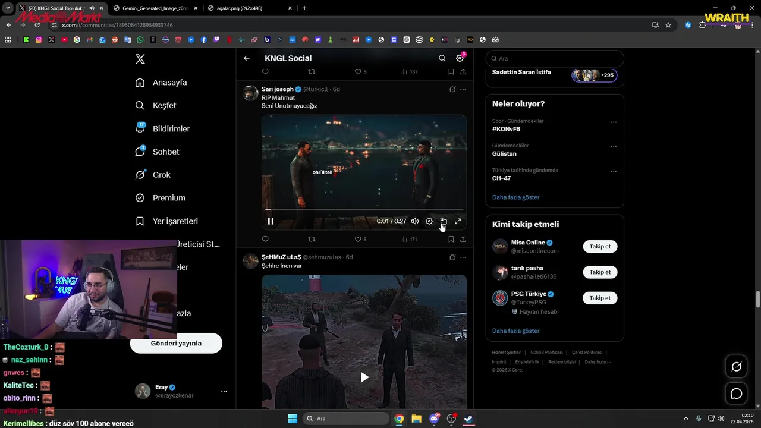
Task: Mute the KNGL Social tab audio
Action: tap(92, 8)
